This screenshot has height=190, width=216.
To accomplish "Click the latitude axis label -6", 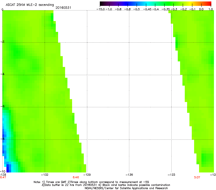I will 2,106.
